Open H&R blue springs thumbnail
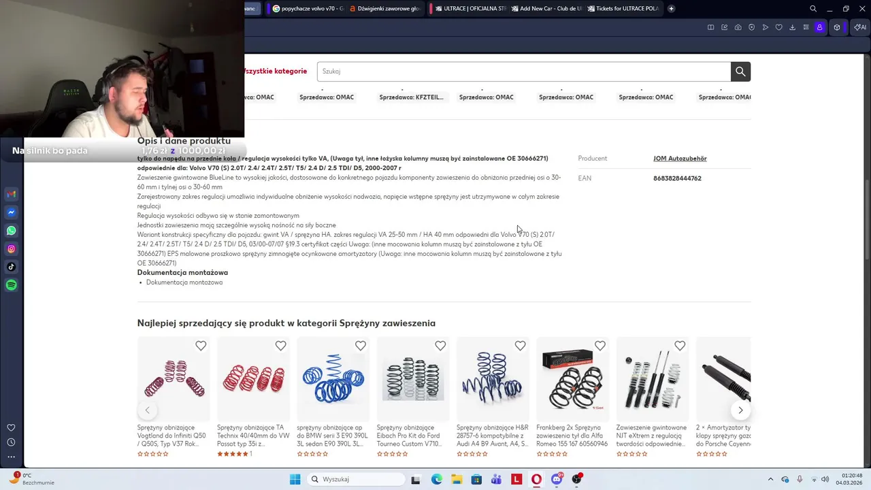This screenshot has height=490, width=871. 493,379
